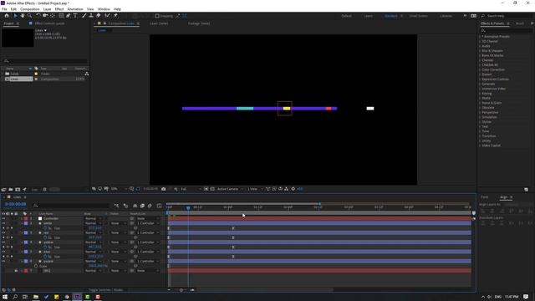Screen dimensions: 535x301
Task: Select the Eraser tool
Action: [99, 16]
